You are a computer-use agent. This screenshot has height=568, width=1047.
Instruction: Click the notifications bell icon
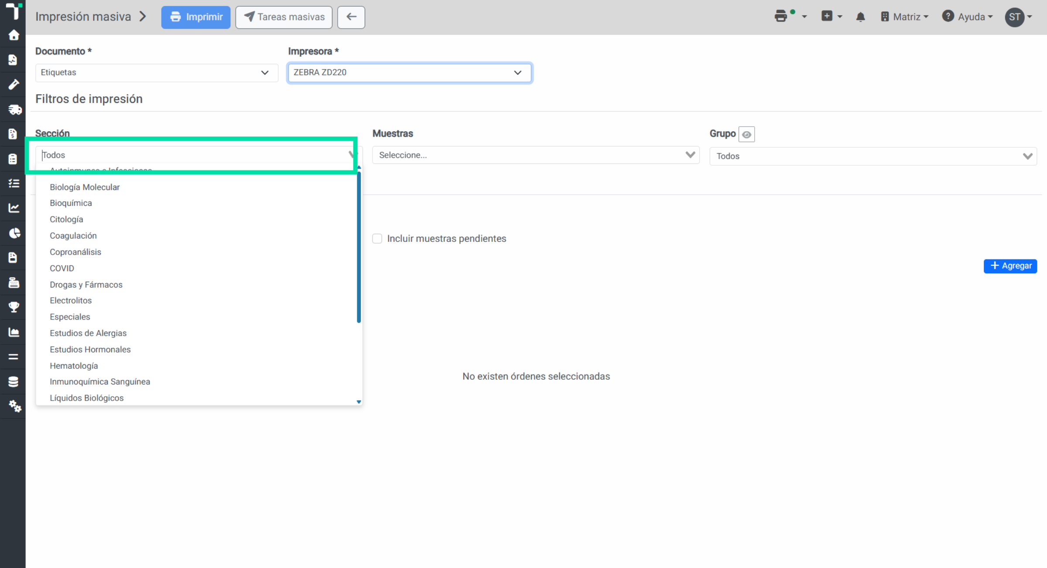(x=860, y=17)
